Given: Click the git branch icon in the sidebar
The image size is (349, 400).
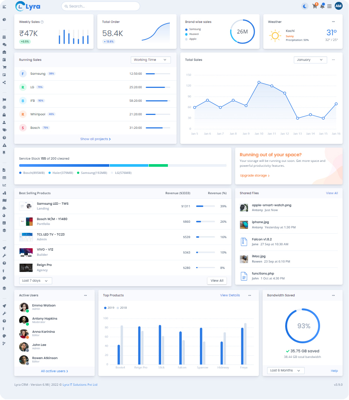Looking at the screenshot, I should click(4, 343).
